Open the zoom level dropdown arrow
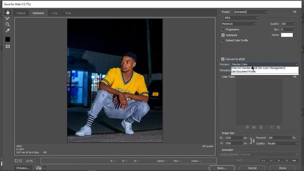The height and width of the screenshot is (171, 304). [38, 161]
